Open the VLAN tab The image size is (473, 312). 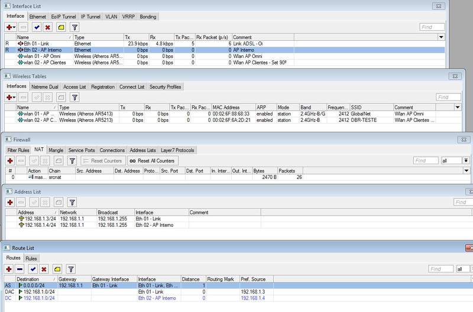[111, 17]
